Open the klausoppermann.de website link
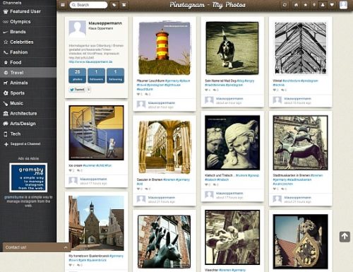This screenshot has width=353, height=272. tap(90, 61)
